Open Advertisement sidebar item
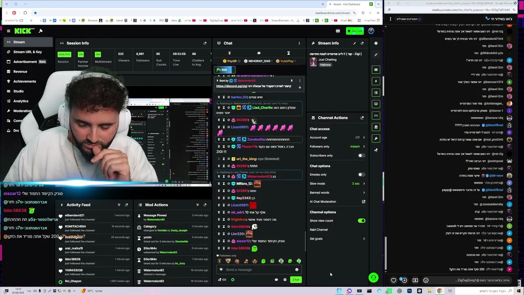Viewport: 524px width, 295px height. (x=27, y=61)
